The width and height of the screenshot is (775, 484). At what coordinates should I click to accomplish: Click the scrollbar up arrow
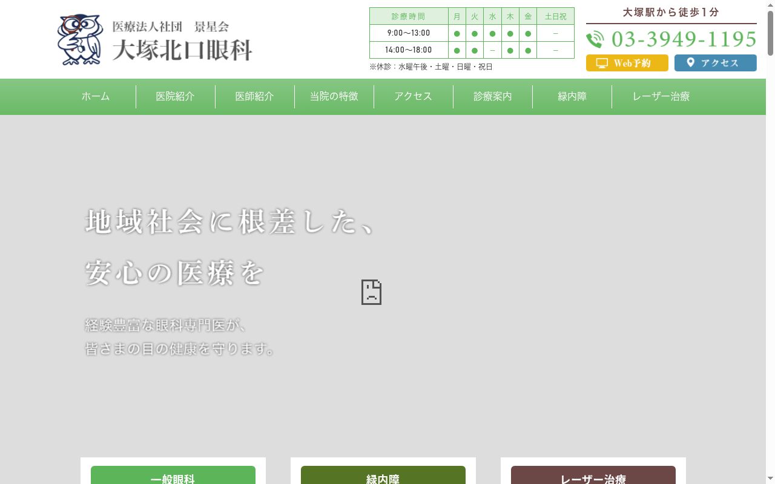click(x=770, y=5)
